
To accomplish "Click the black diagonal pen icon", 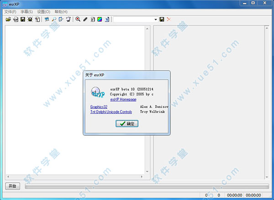I will 85,19.
